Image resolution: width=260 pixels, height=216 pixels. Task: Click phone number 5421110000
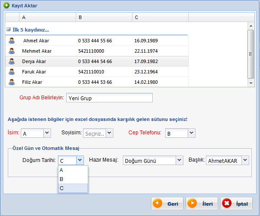[x=91, y=51]
